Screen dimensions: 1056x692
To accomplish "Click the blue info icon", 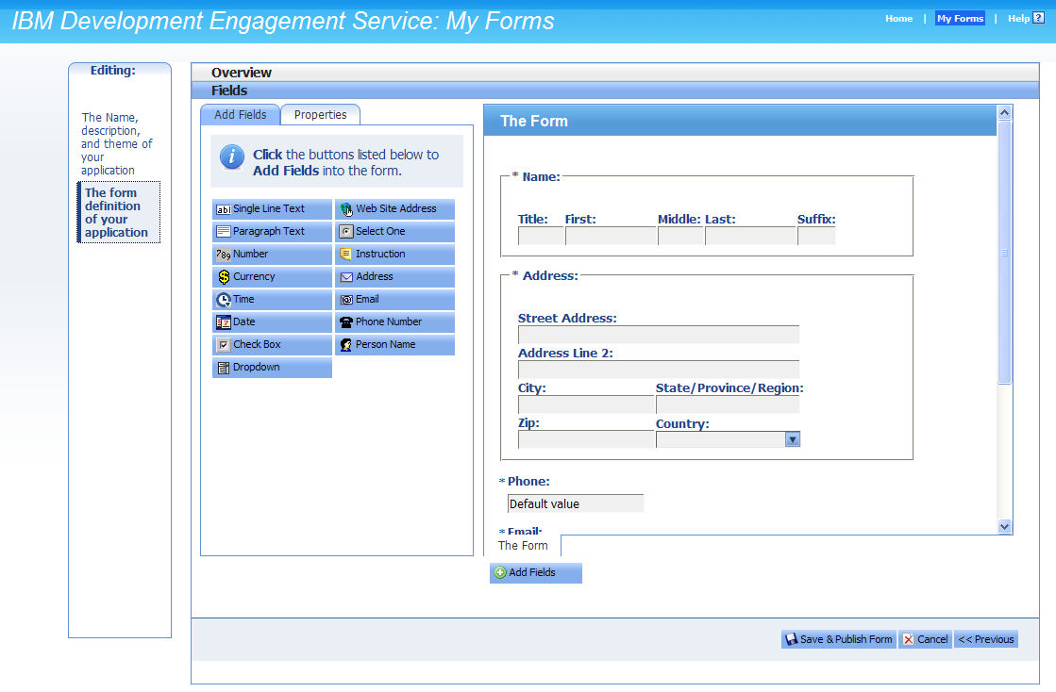I will coord(231,157).
